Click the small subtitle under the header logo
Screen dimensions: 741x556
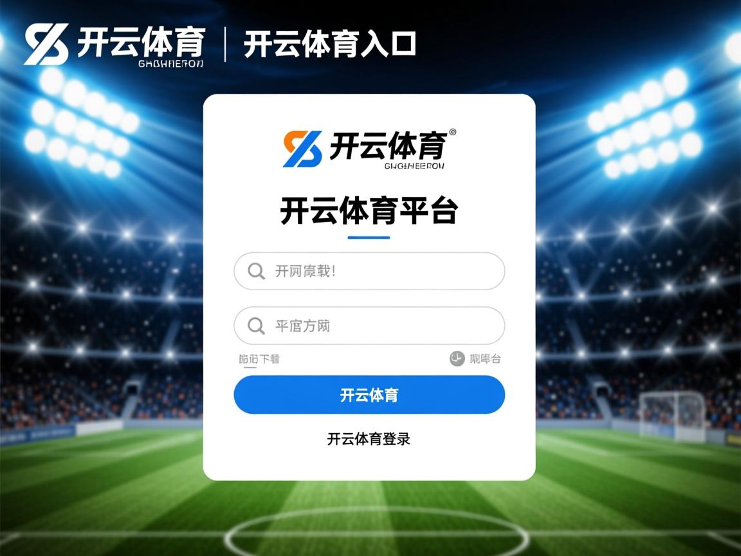(170, 63)
